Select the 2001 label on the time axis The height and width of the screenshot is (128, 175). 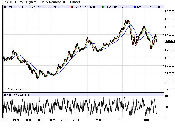tap(40, 120)
